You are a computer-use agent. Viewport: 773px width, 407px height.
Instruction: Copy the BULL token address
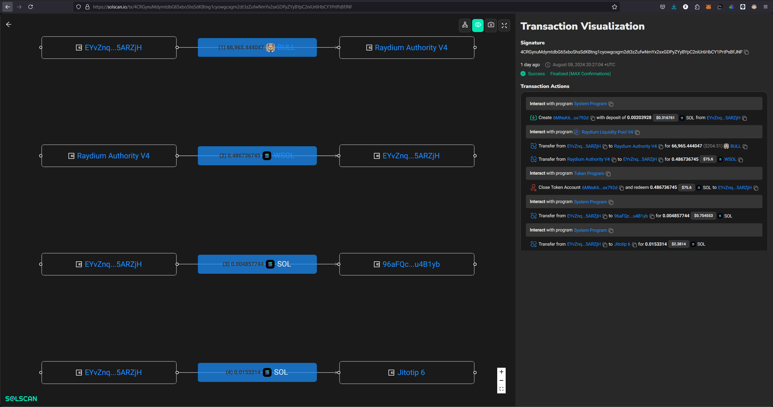click(745, 147)
